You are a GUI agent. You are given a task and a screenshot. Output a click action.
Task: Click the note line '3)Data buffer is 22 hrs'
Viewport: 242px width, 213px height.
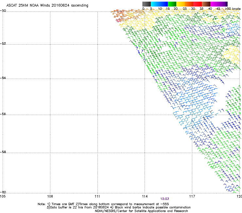[118, 207]
